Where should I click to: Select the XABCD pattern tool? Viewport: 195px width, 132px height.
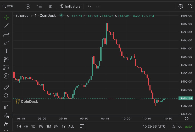pos(6,59)
